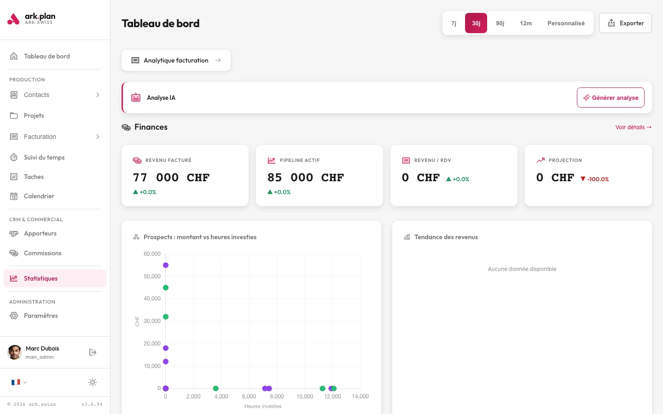
Task: Click the Suivi du temps clock icon
Action: 14,157
